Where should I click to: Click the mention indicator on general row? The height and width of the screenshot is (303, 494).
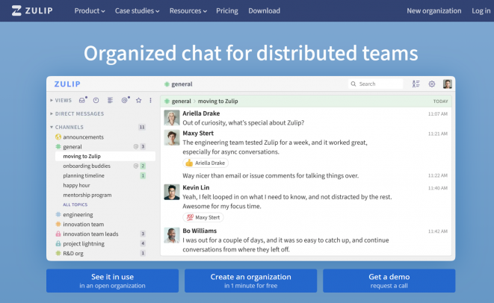(136, 146)
